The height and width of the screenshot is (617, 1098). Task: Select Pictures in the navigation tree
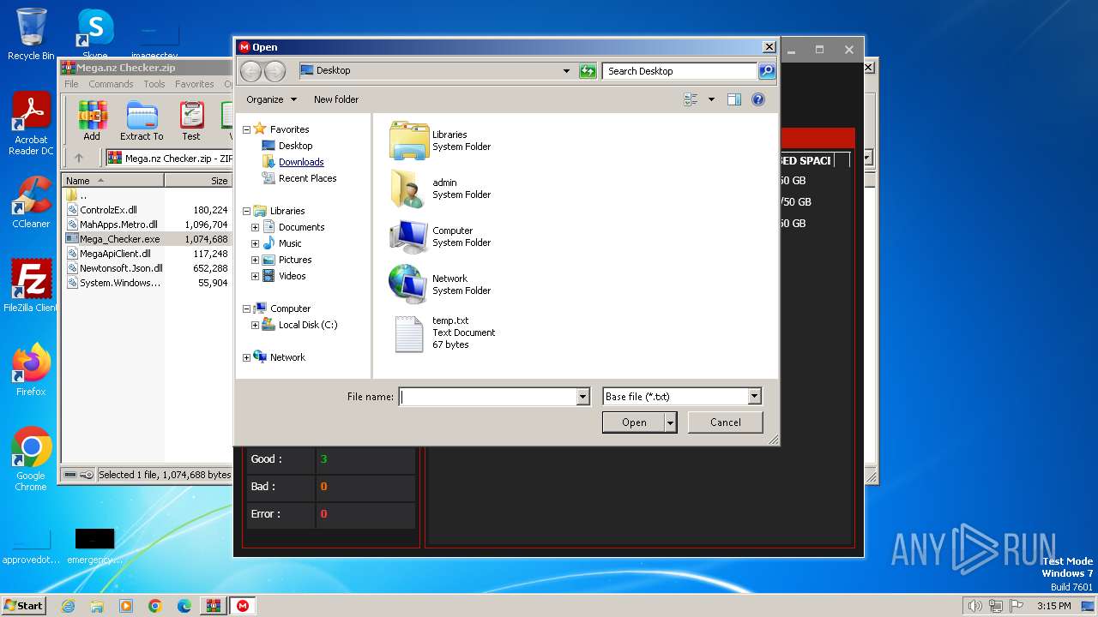coord(295,260)
